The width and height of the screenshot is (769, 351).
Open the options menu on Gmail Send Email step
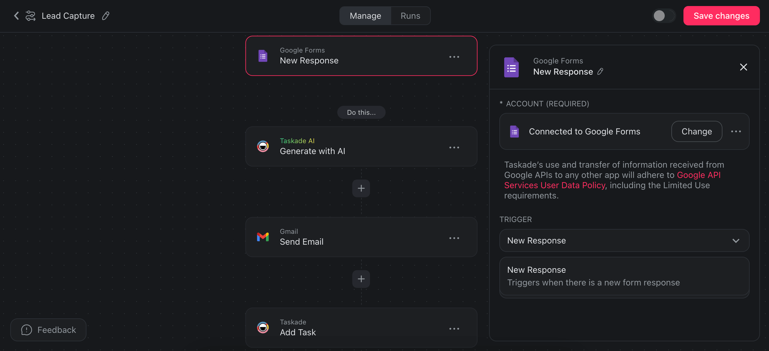pos(454,238)
